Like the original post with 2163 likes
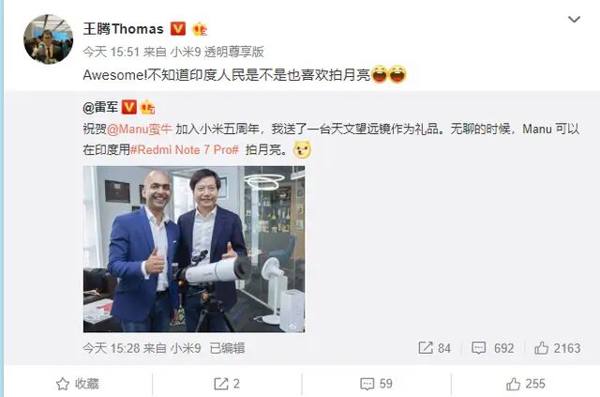This screenshot has width=600, height=397. click(558, 348)
